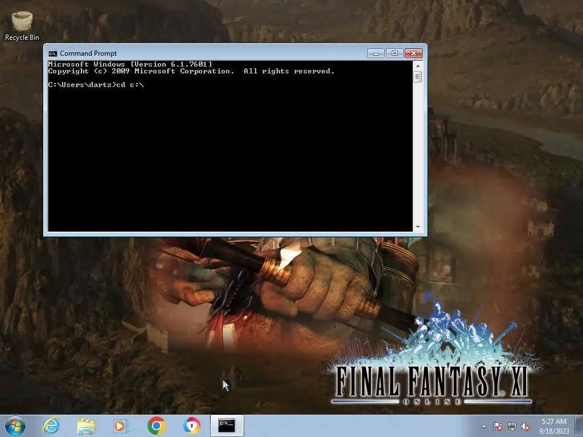Viewport: 583px width, 437px height.
Task: Open the colorful keyhole app on taskbar
Action: [x=192, y=426]
